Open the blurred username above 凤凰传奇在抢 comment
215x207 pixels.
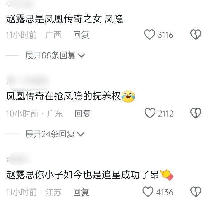28,81
